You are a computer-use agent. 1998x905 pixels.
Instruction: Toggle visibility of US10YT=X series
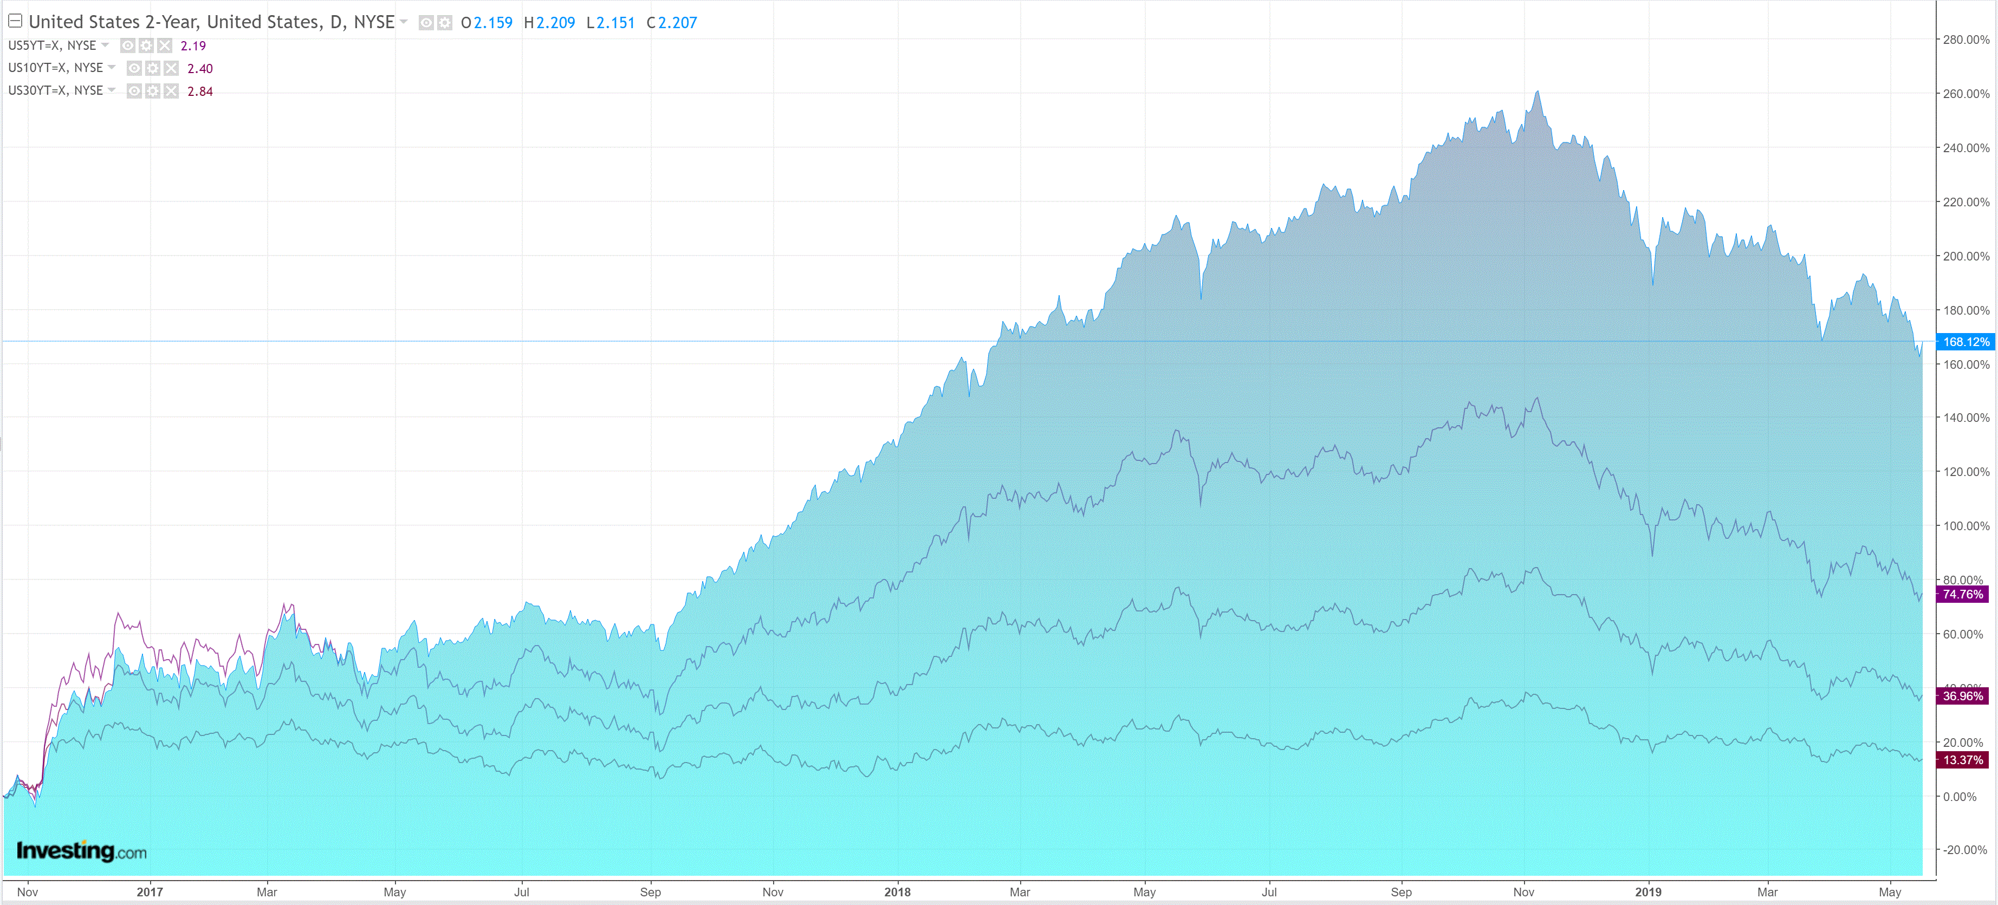134,68
